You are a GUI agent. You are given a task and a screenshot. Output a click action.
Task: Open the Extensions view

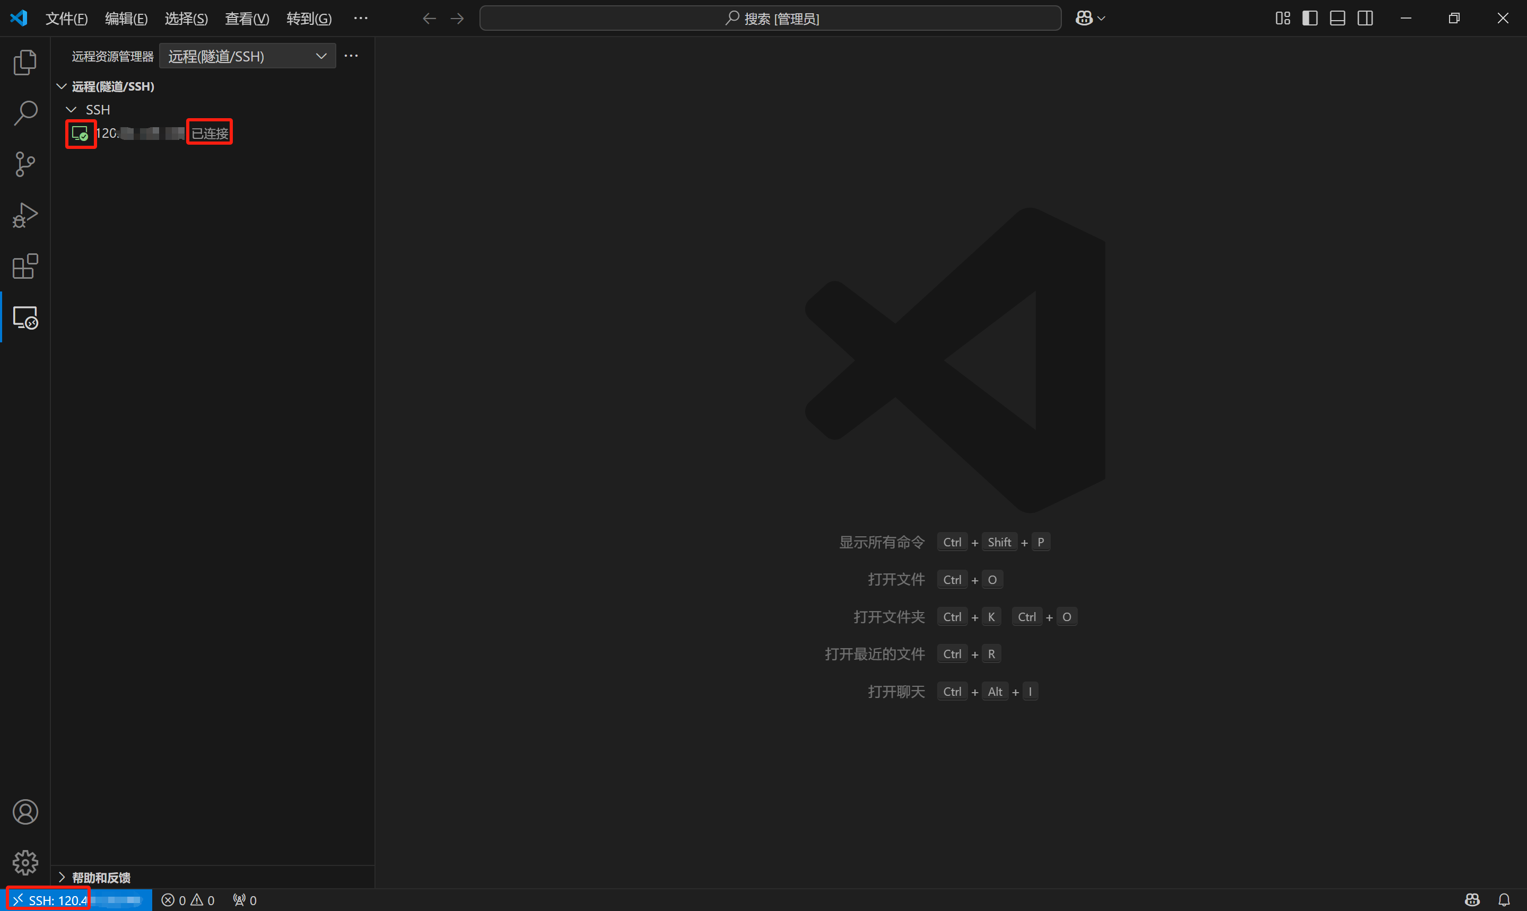click(x=25, y=267)
